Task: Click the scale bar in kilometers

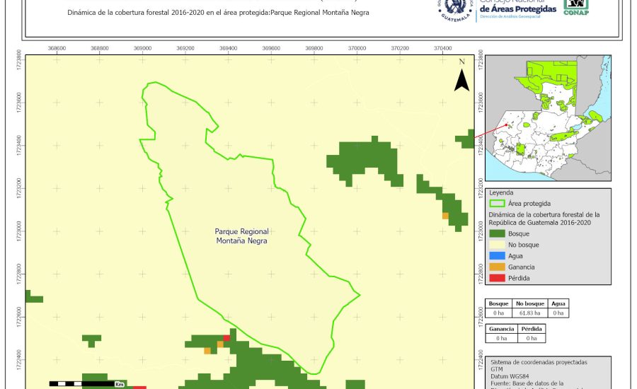Action: 86,383
